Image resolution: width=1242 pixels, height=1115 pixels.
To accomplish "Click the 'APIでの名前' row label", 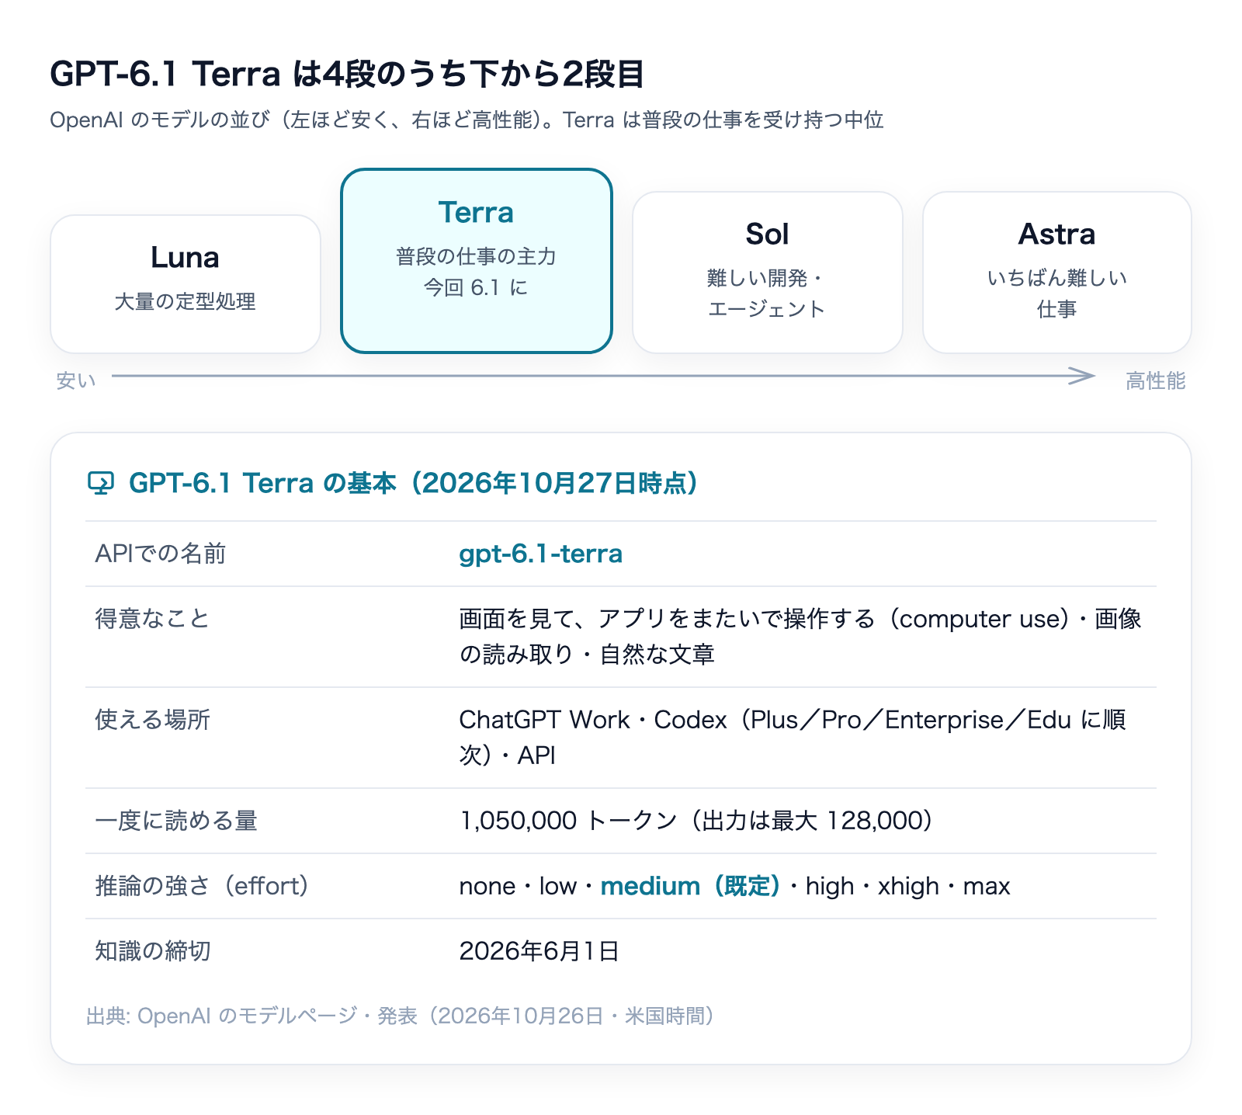I will [161, 554].
